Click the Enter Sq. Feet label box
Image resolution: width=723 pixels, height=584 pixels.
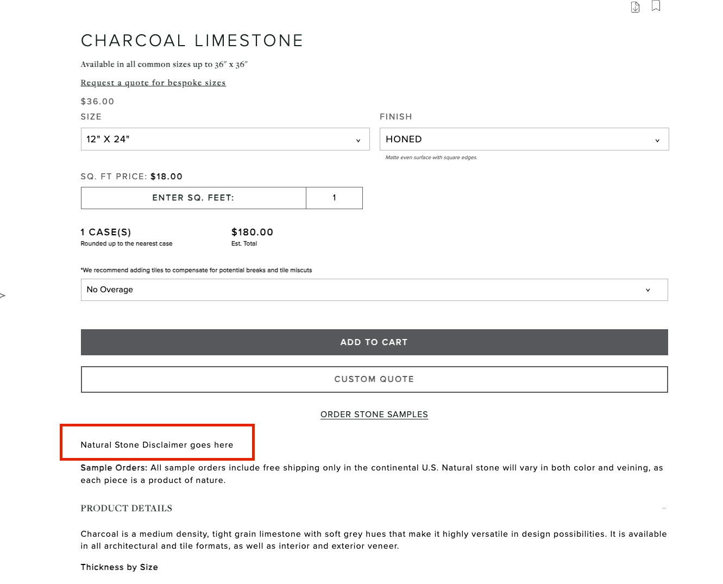tap(193, 198)
